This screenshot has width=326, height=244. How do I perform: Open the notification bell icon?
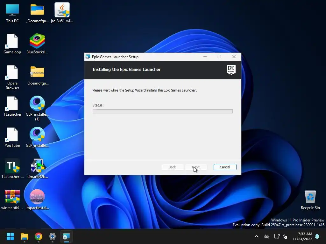coord(317,236)
